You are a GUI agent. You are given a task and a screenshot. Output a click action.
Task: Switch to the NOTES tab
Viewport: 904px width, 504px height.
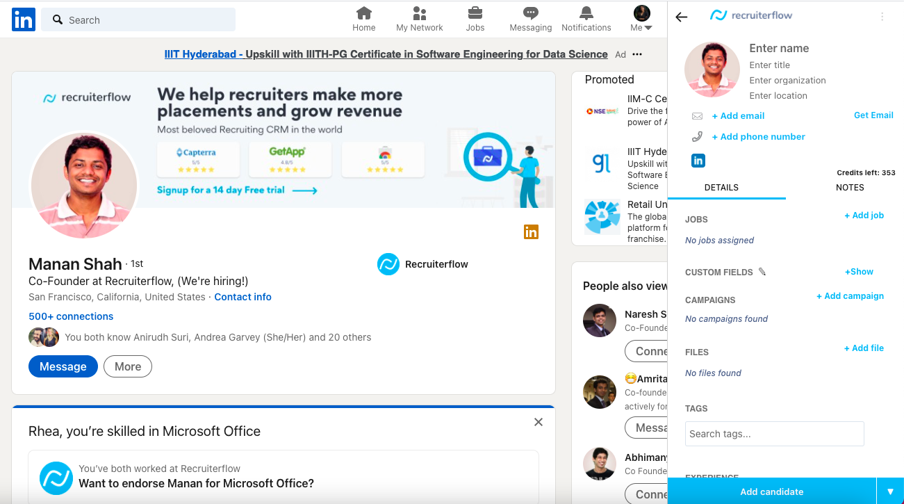pyautogui.click(x=850, y=188)
